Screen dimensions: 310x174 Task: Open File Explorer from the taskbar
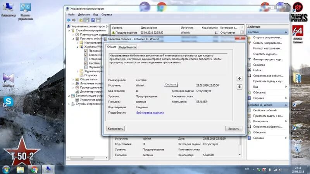(x=20, y=169)
